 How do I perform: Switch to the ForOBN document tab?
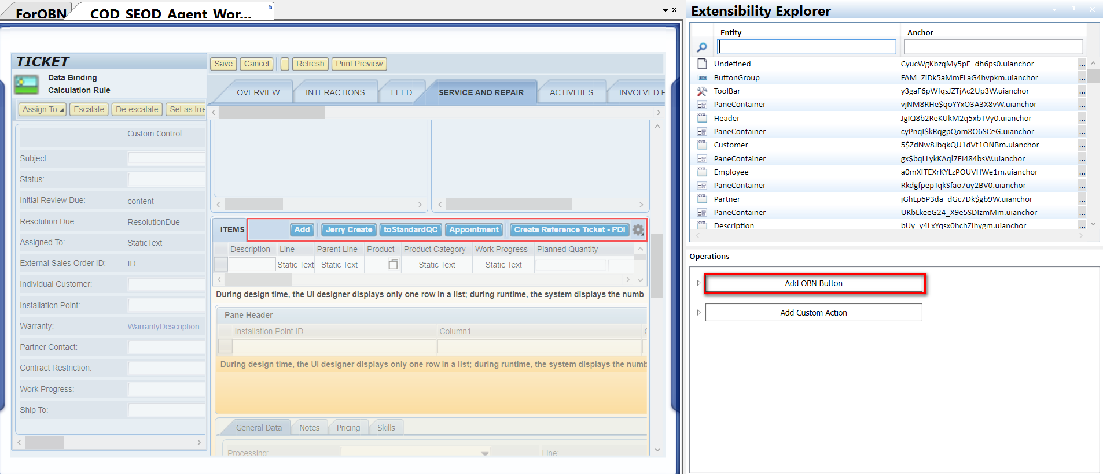[41, 13]
